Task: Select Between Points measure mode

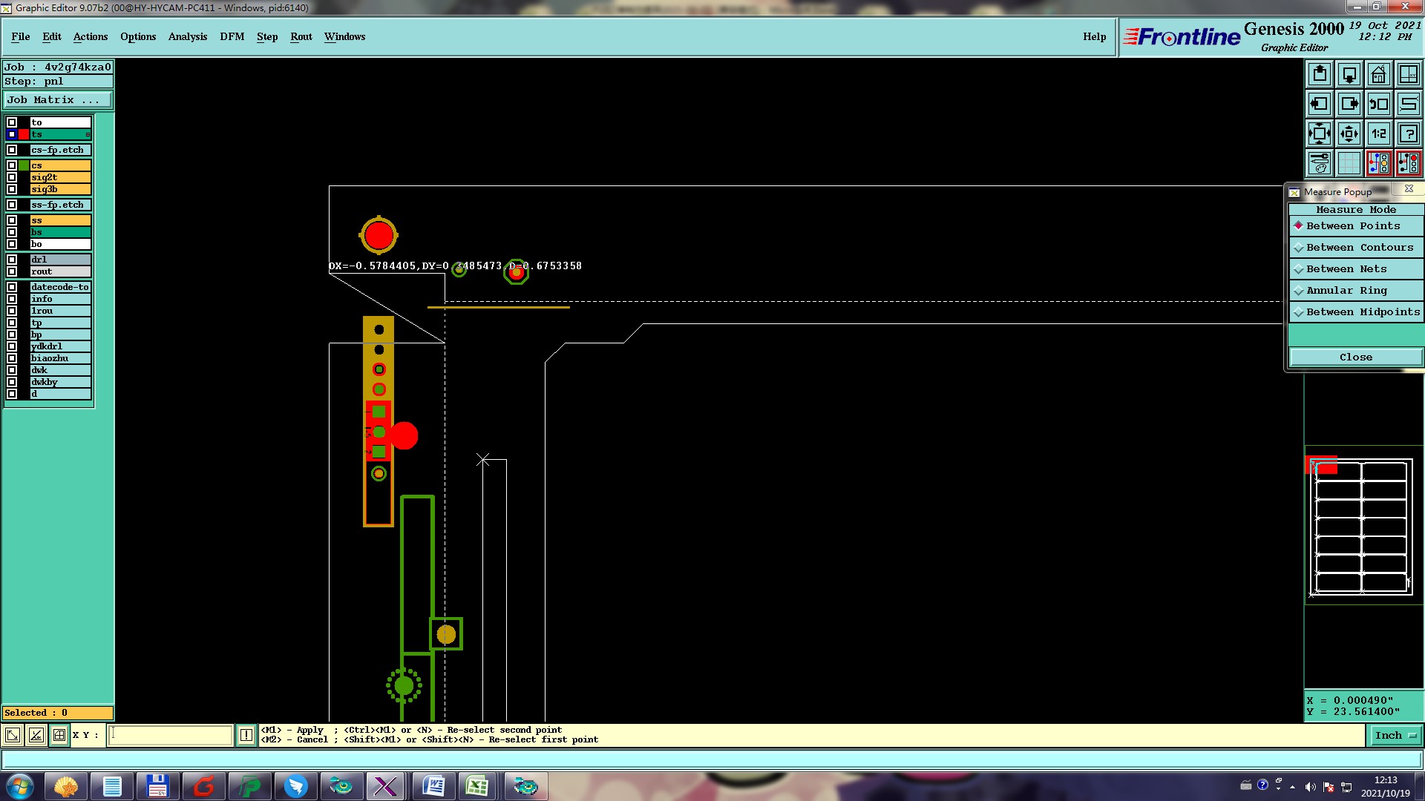Action: [x=1356, y=226]
